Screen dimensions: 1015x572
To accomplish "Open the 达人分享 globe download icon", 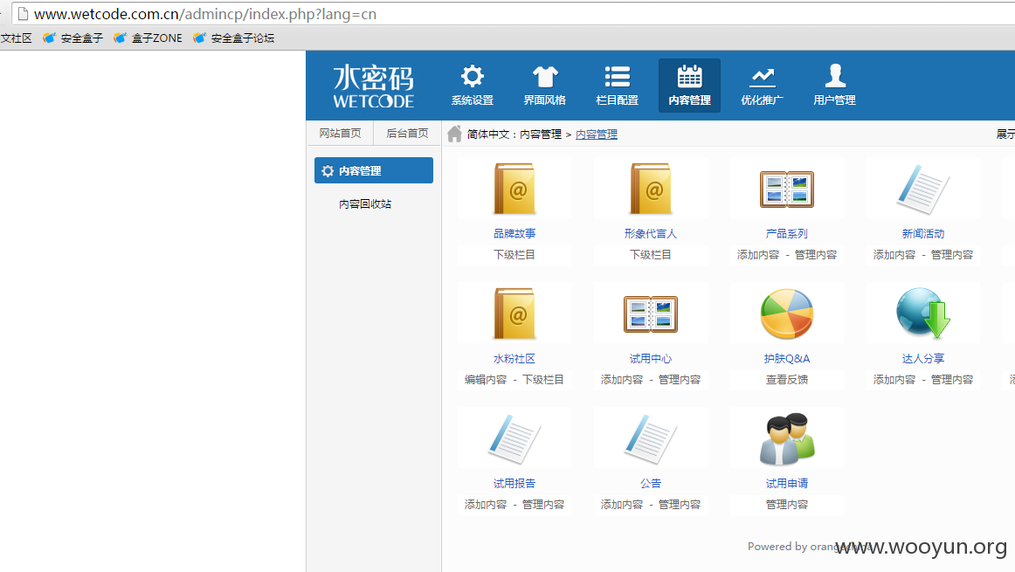I will click(x=923, y=314).
